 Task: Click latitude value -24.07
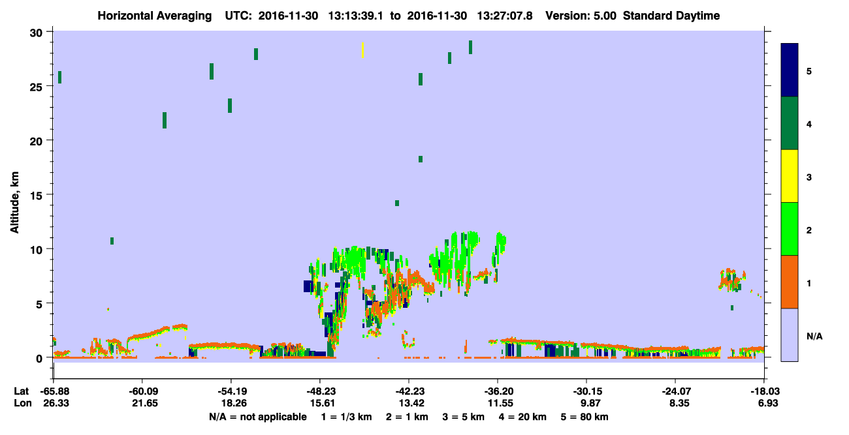(x=675, y=391)
